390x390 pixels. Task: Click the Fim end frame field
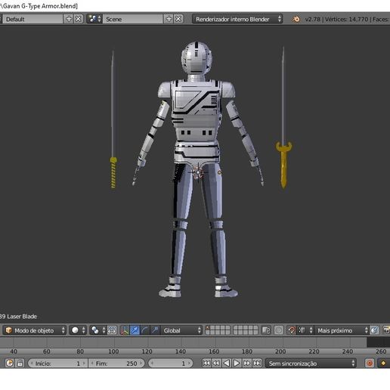pos(116,364)
